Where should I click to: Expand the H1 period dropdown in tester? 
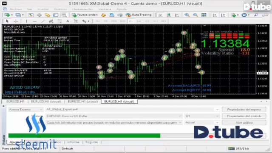click(x=217, y=116)
